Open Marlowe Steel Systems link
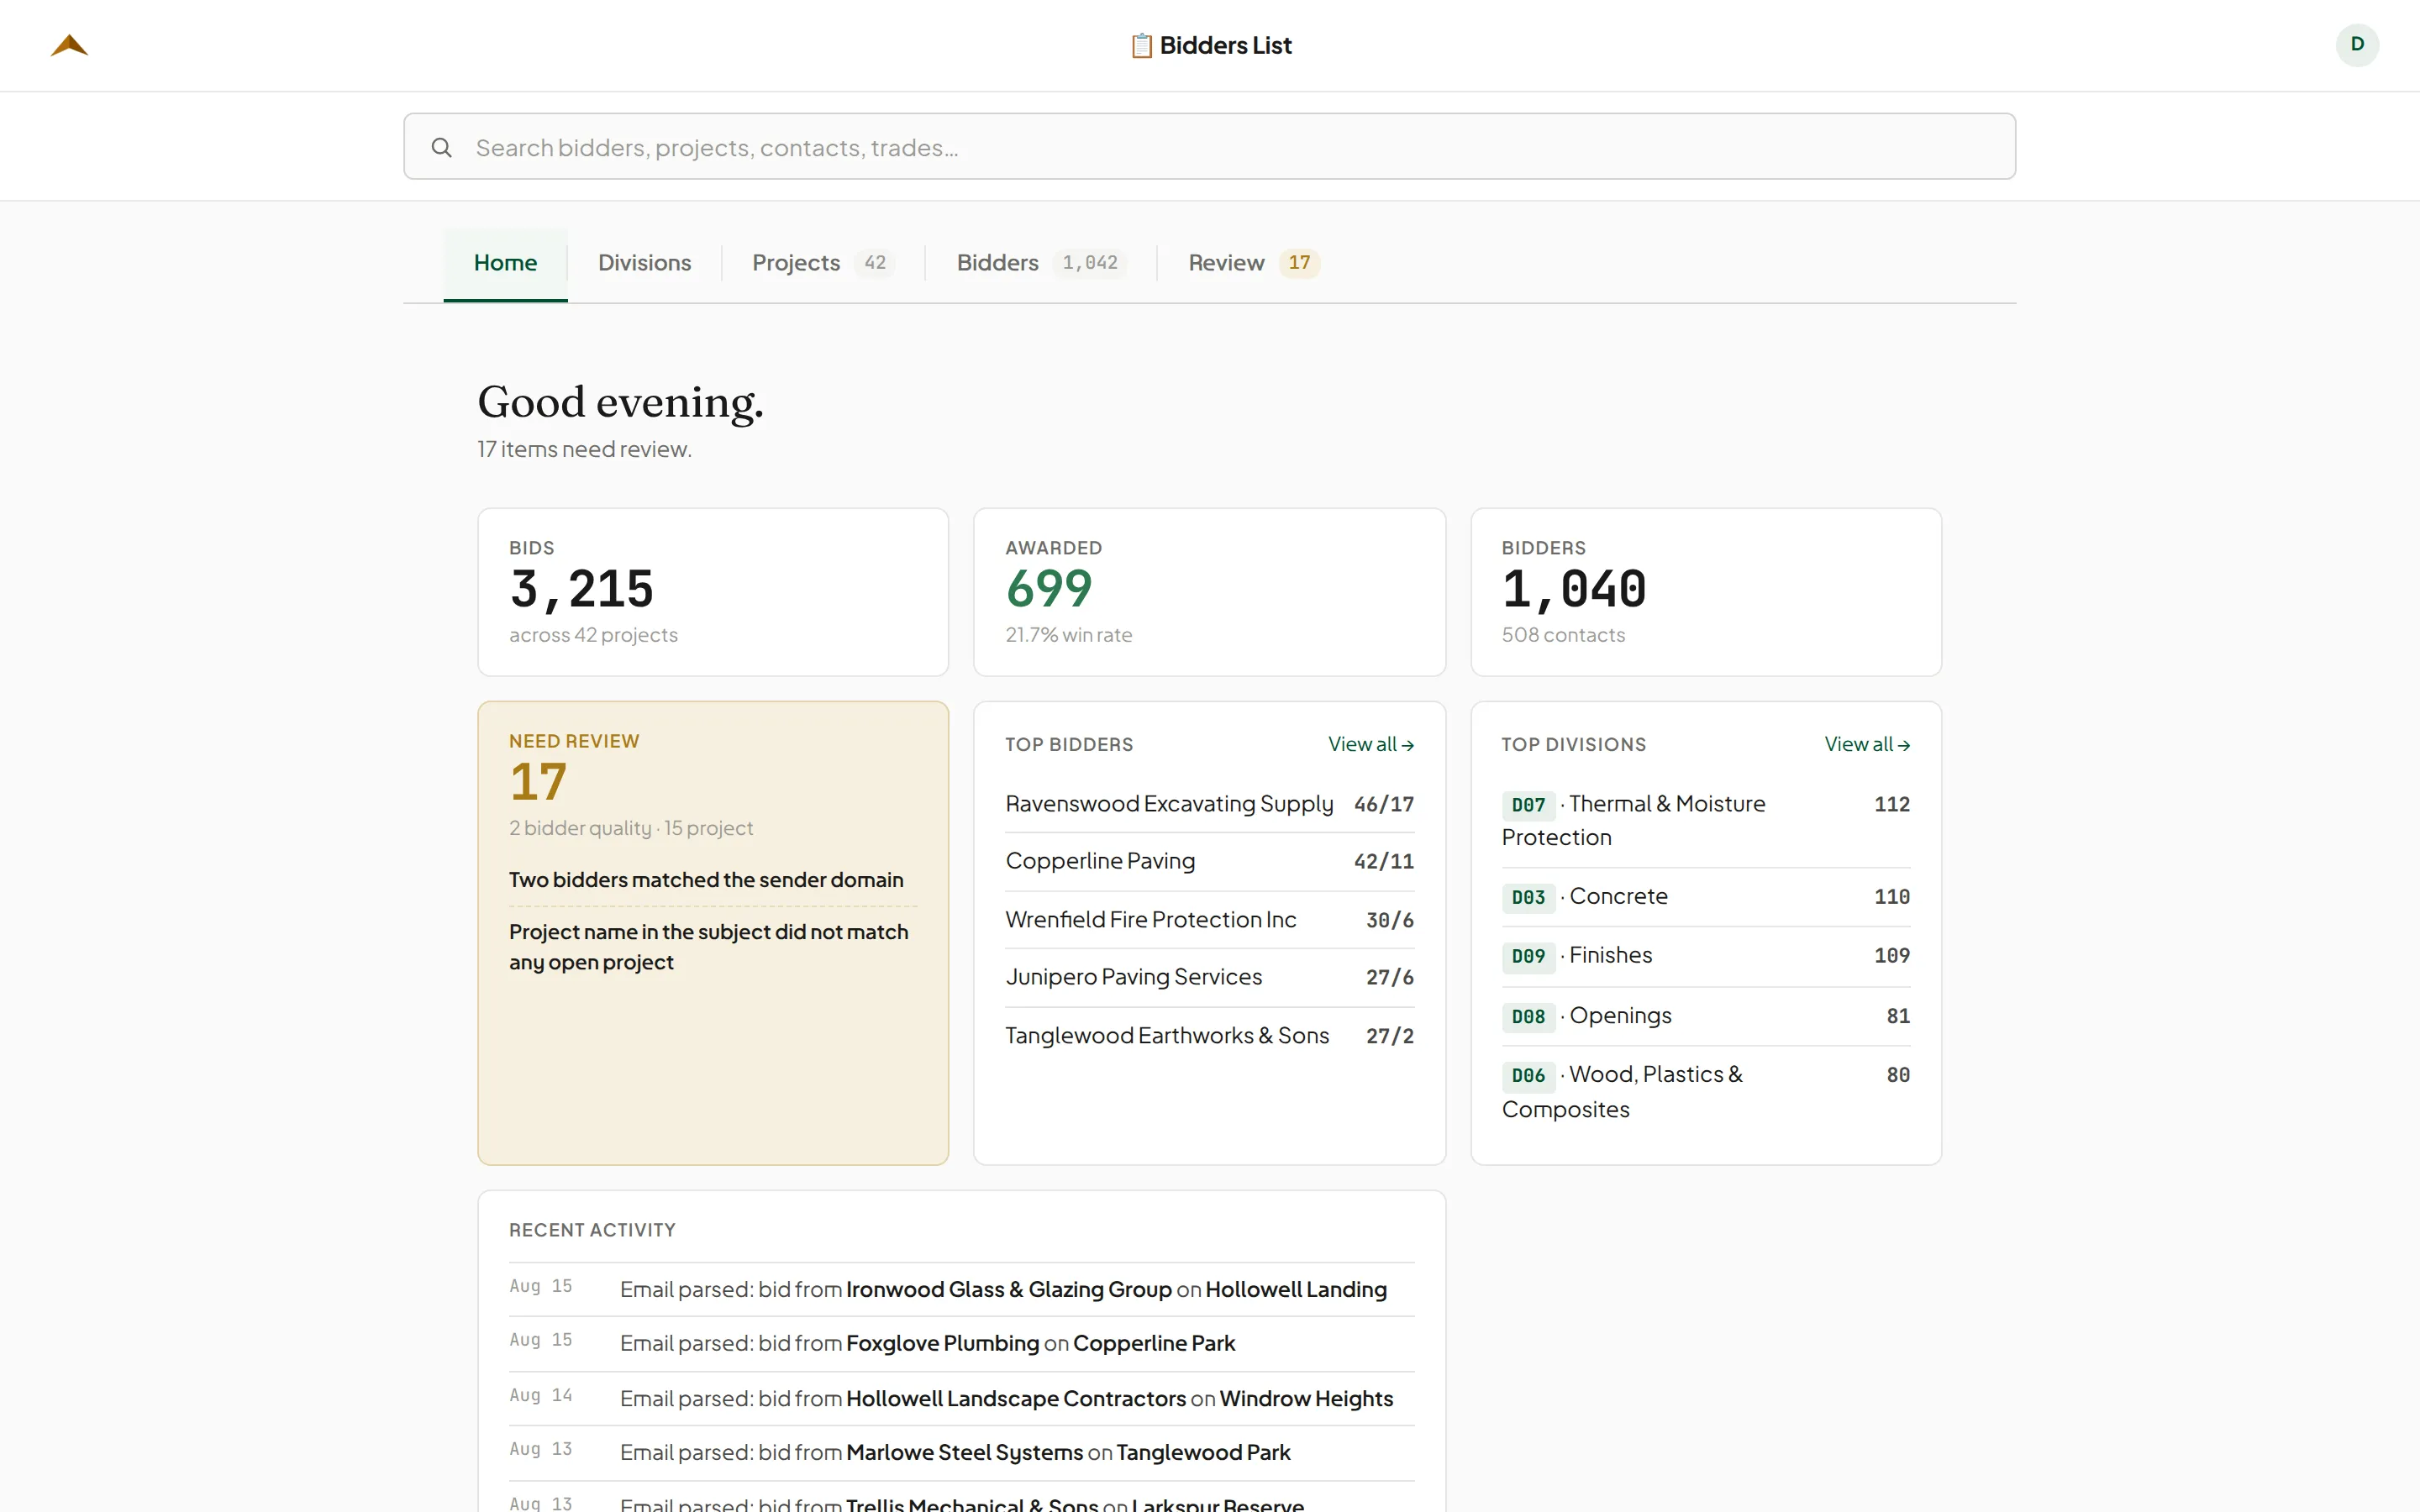The width and height of the screenshot is (2420, 1512). point(964,1453)
